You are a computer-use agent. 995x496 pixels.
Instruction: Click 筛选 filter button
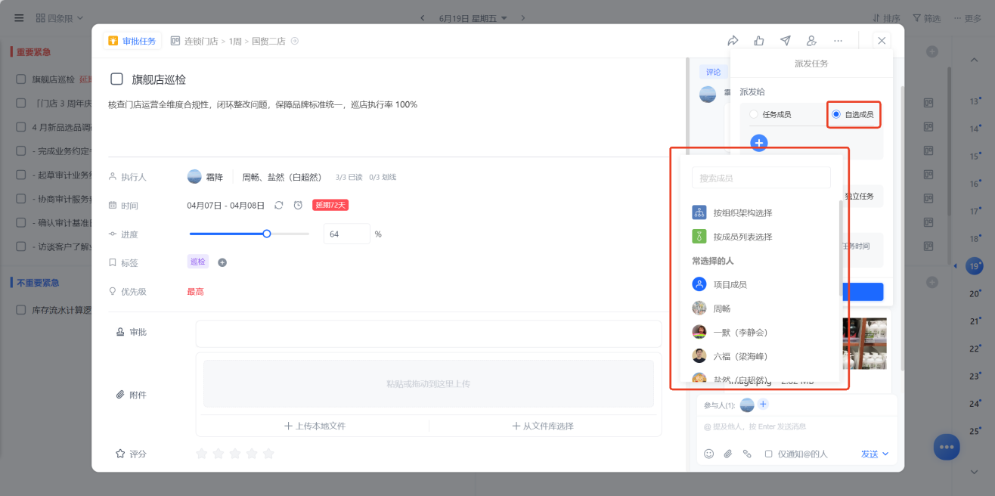[927, 18]
